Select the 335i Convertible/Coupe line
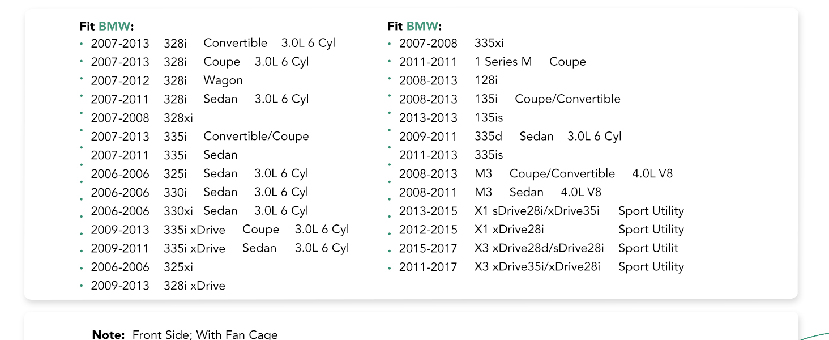 pyautogui.click(x=200, y=137)
